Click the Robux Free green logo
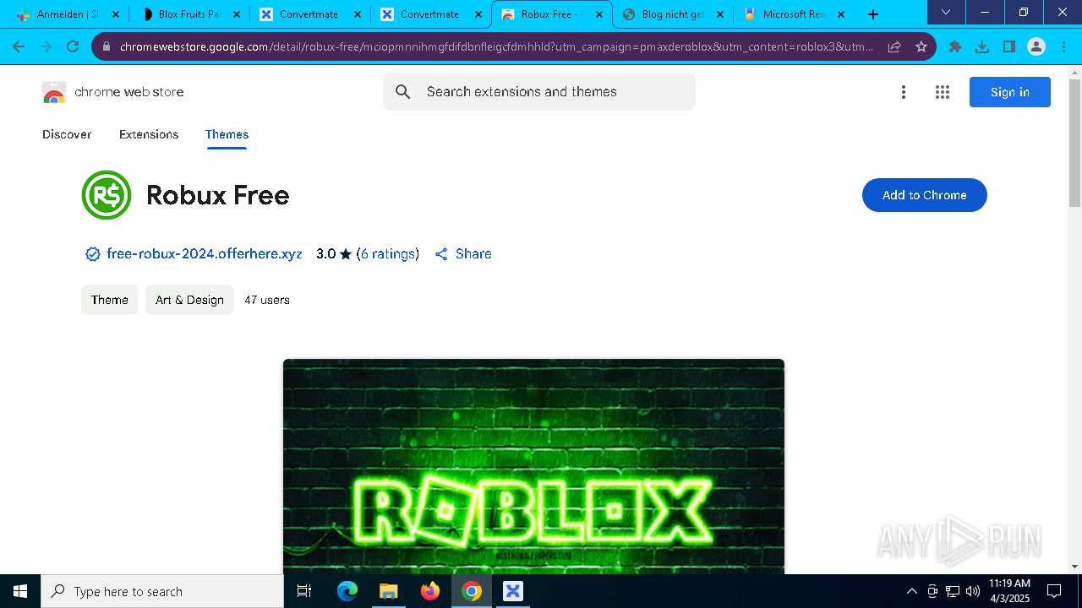1082x608 pixels. point(107,195)
